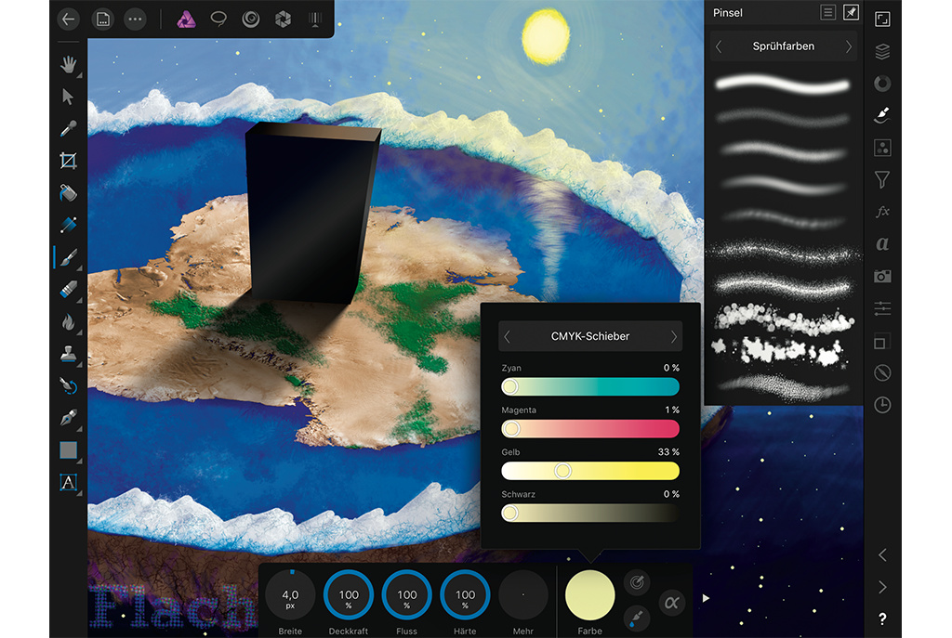Activate the Burn flame tool

point(68,321)
